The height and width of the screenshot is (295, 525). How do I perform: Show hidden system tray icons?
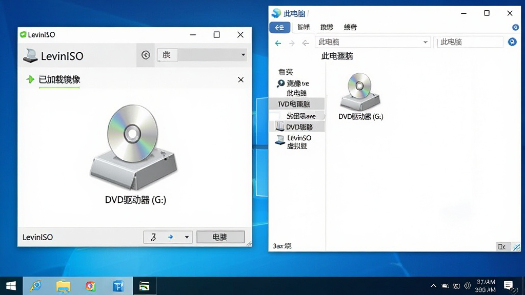(433, 286)
